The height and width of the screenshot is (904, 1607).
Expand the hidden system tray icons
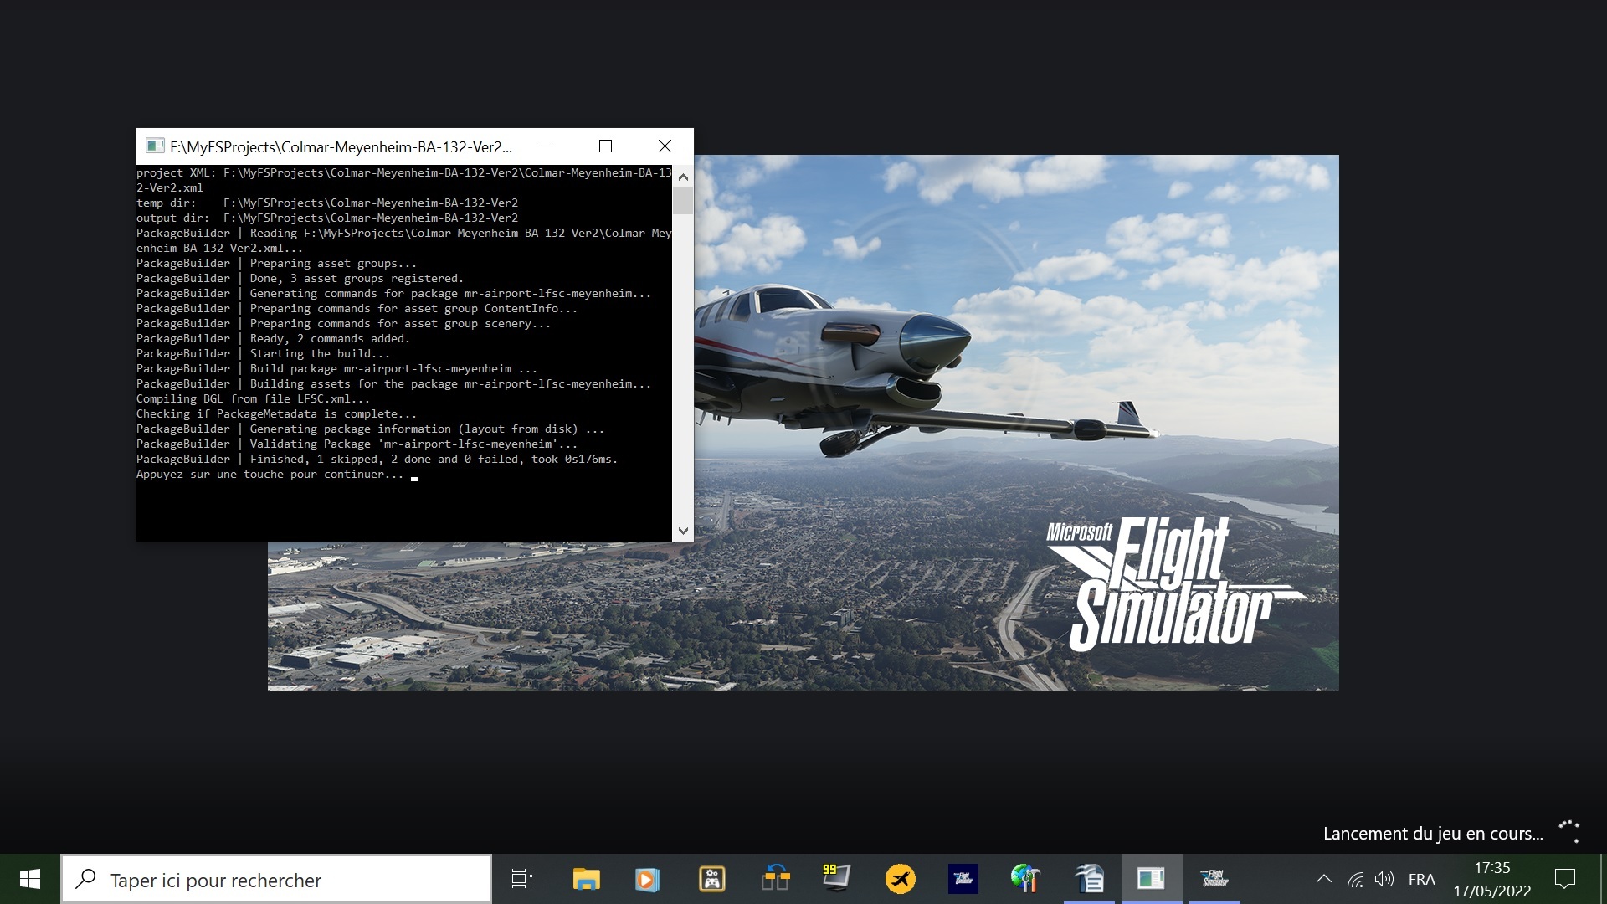1323,879
